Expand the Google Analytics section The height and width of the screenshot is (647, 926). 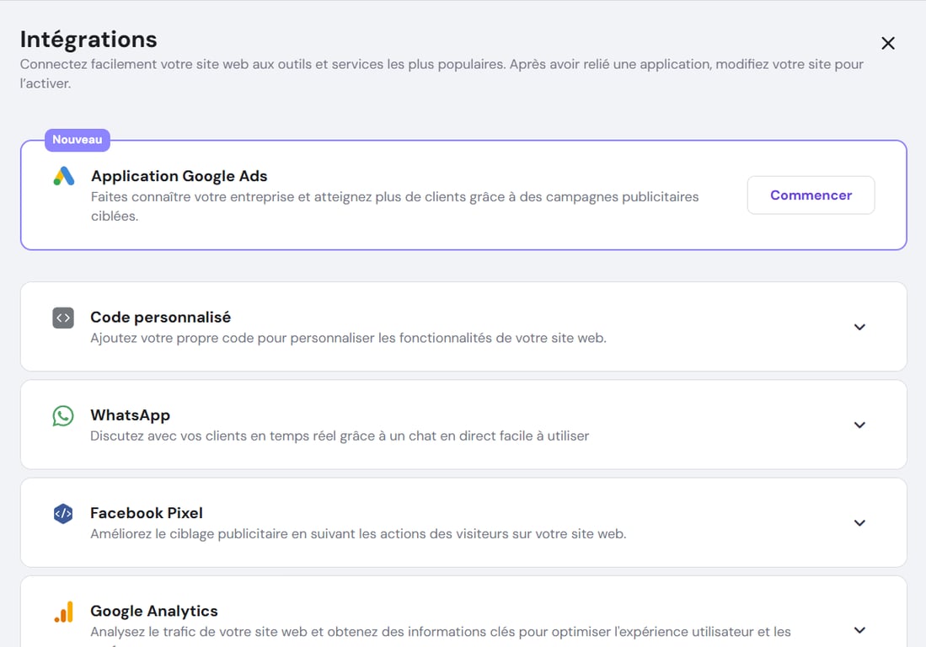coord(860,629)
